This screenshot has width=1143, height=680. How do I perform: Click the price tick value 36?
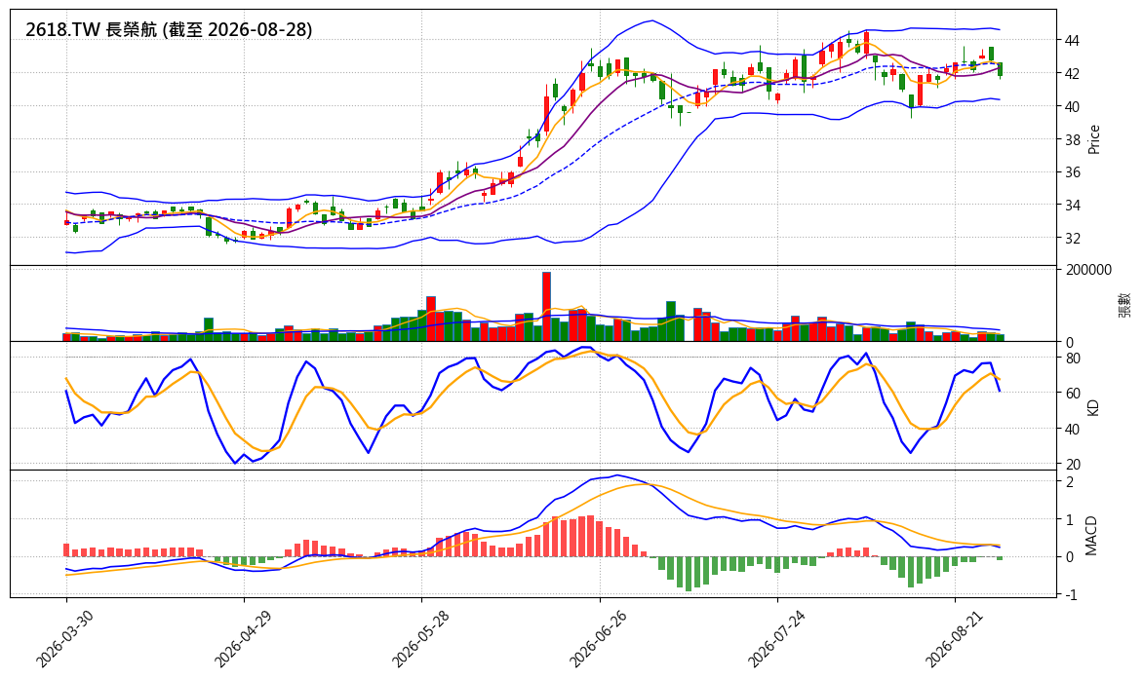pos(1072,172)
